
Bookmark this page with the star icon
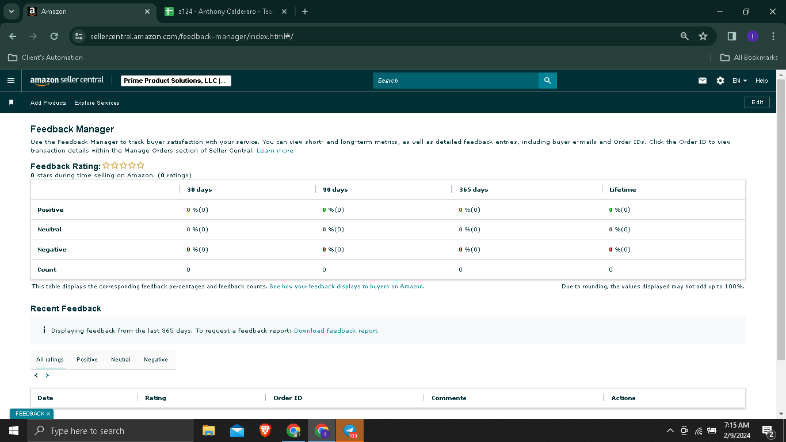tap(703, 36)
